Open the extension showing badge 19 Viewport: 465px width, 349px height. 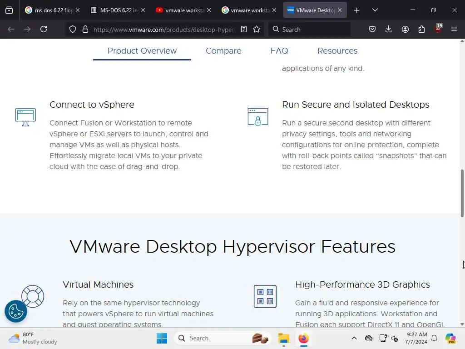click(438, 29)
